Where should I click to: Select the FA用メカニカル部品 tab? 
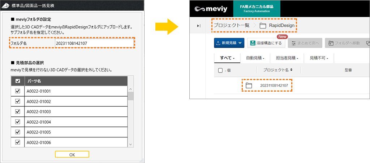point(257,9)
